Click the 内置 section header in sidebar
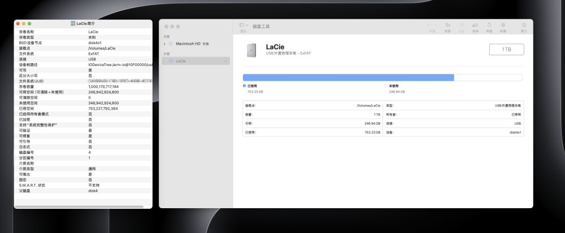 point(166,37)
